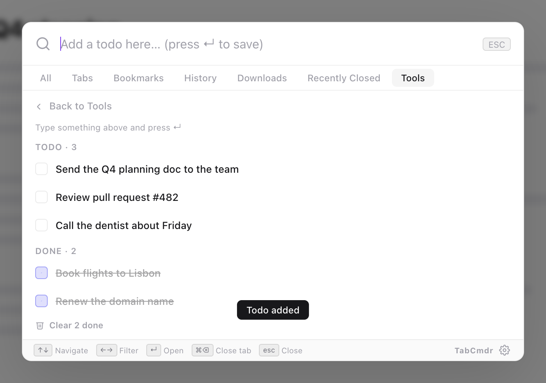Click the Todo added toast notification
The image size is (546, 383).
pyautogui.click(x=273, y=310)
